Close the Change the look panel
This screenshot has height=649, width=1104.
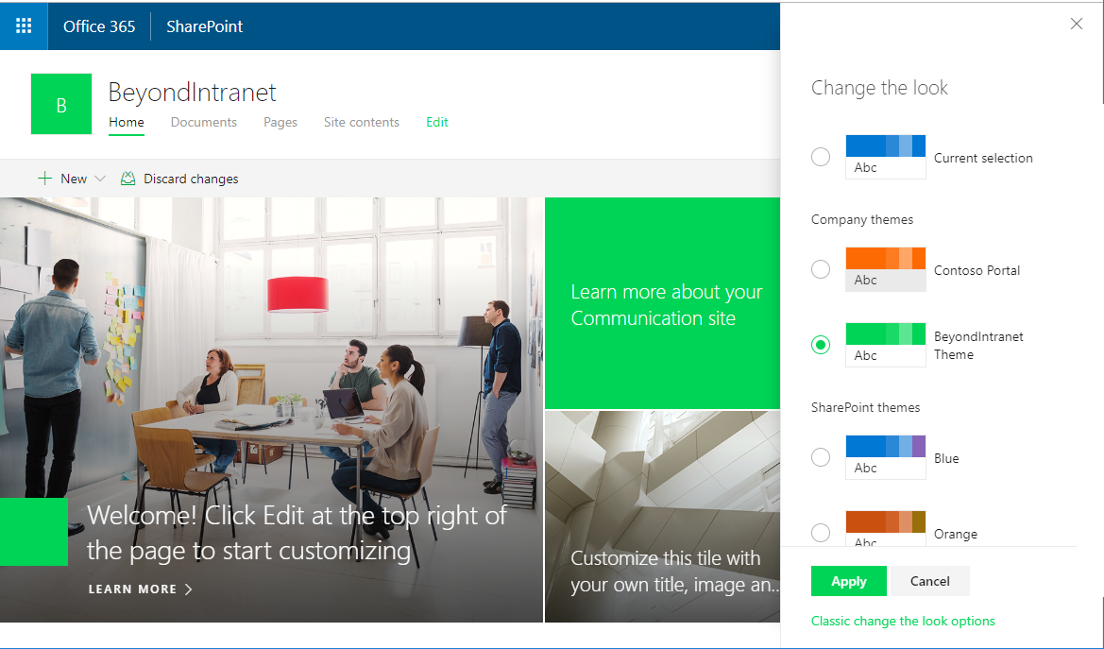pos(1076,25)
